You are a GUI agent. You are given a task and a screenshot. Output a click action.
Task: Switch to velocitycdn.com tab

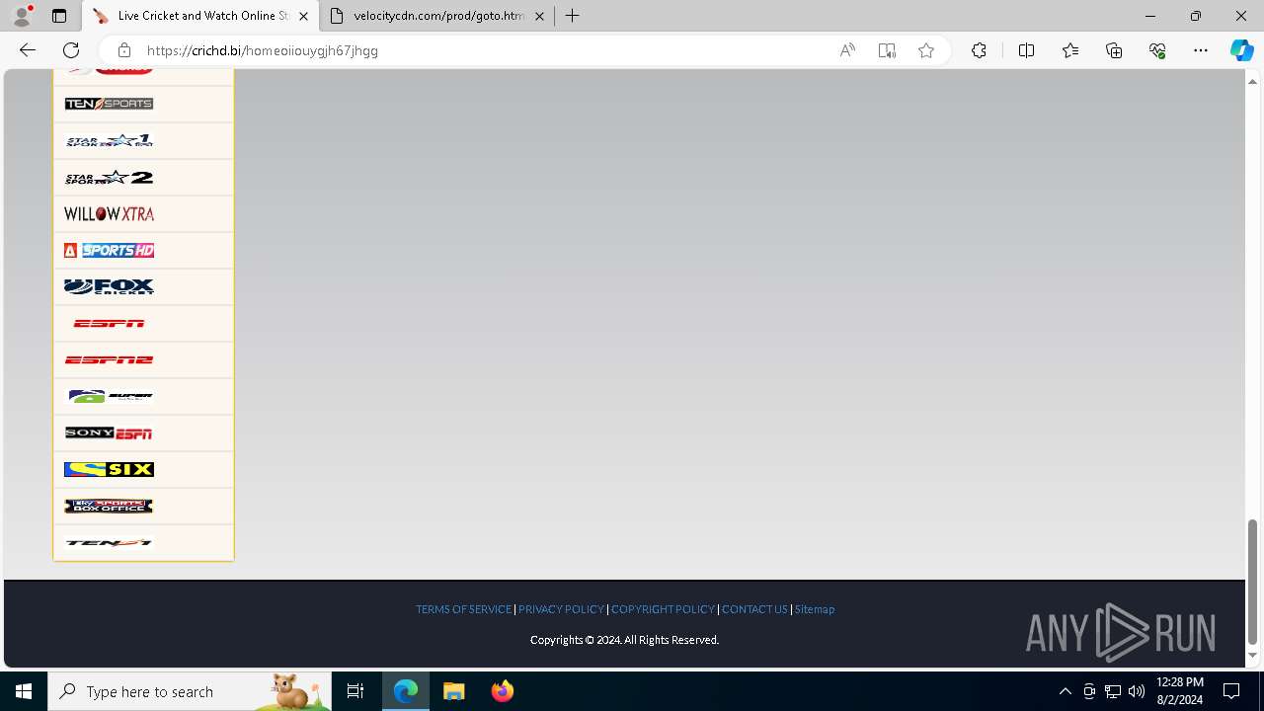click(x=437, y=16)
